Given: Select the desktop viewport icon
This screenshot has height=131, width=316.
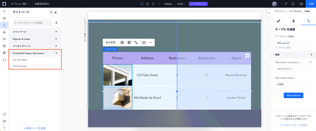Looking at the screenshot, I should (x=142, y=4).
